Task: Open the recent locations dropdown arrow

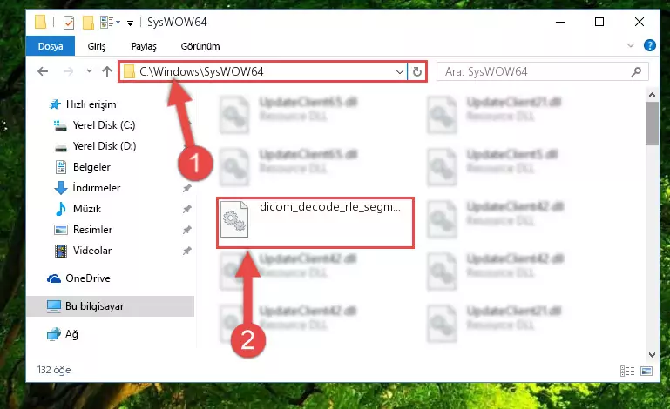Action: [89, 70]
